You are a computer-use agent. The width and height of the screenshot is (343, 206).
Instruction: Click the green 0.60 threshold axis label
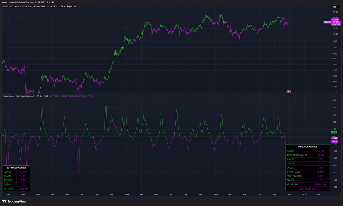(x=334, y=132)
